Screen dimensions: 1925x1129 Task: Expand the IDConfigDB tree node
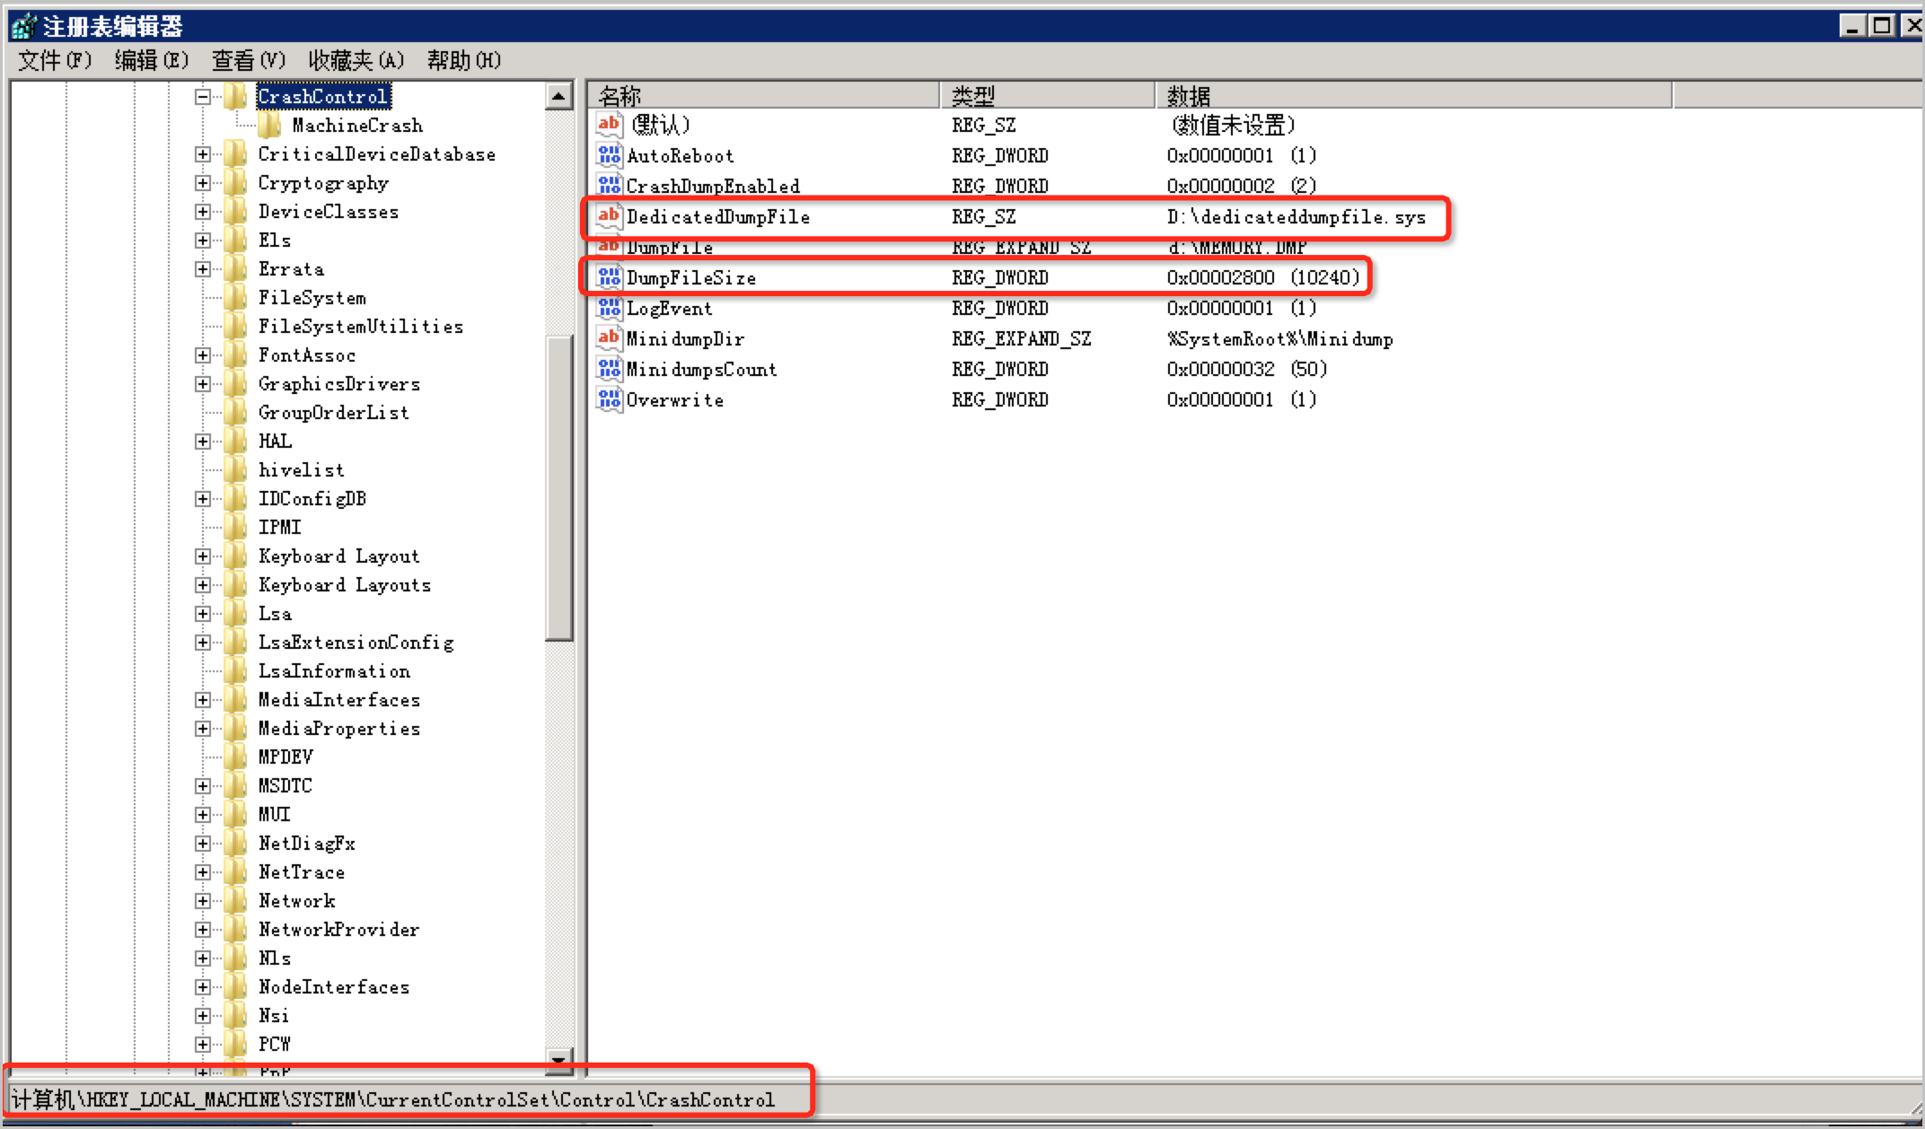click(203, 498)
